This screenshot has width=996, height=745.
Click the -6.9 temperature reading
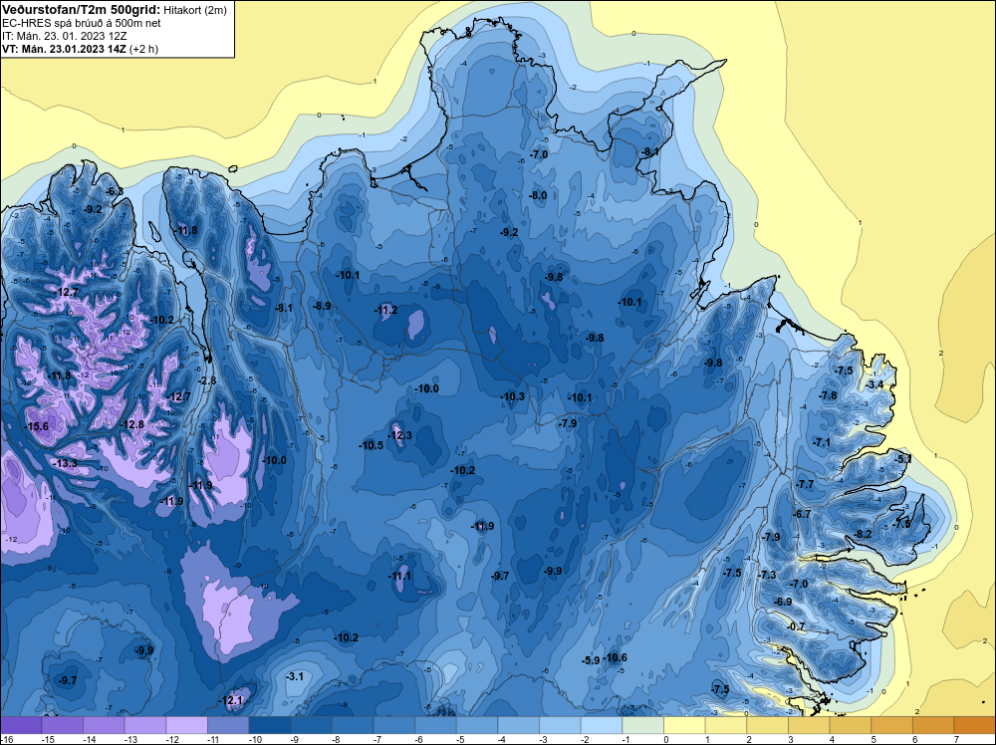click(783, 602)
